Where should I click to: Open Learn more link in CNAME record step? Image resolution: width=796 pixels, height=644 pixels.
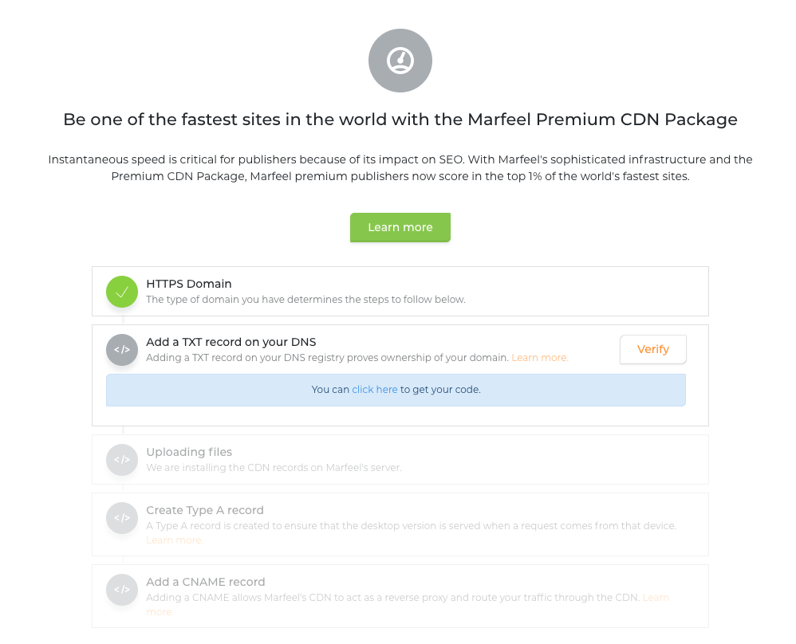click(656, 597)
